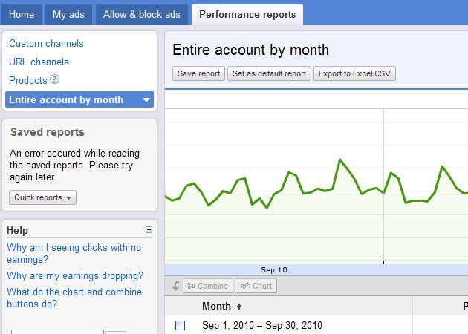
Task: Collapse the Help panel with minus icon
Action: tap(149, 230)
